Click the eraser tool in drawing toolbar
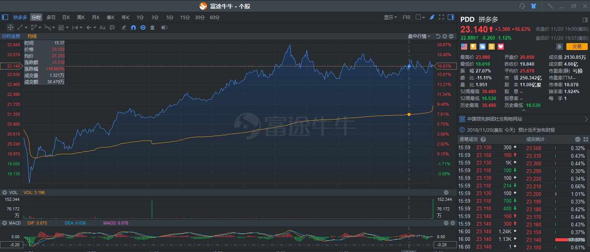590x252 pixels. click(x=124, y=27)
